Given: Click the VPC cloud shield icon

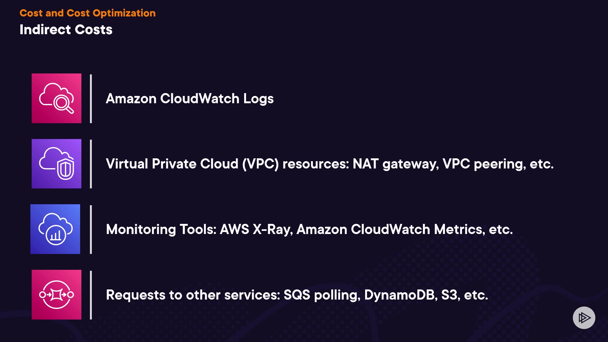Looking at the screenshot, I should point(56,164).
